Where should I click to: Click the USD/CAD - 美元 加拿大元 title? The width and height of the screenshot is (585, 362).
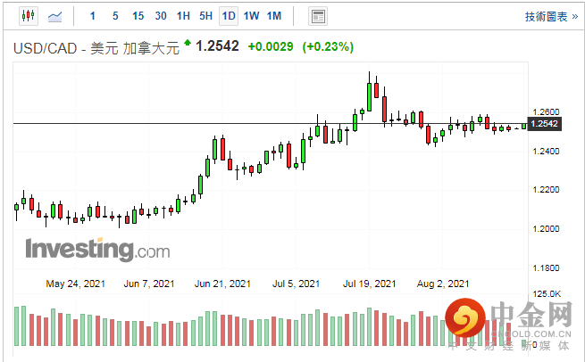tap(96, 48)
